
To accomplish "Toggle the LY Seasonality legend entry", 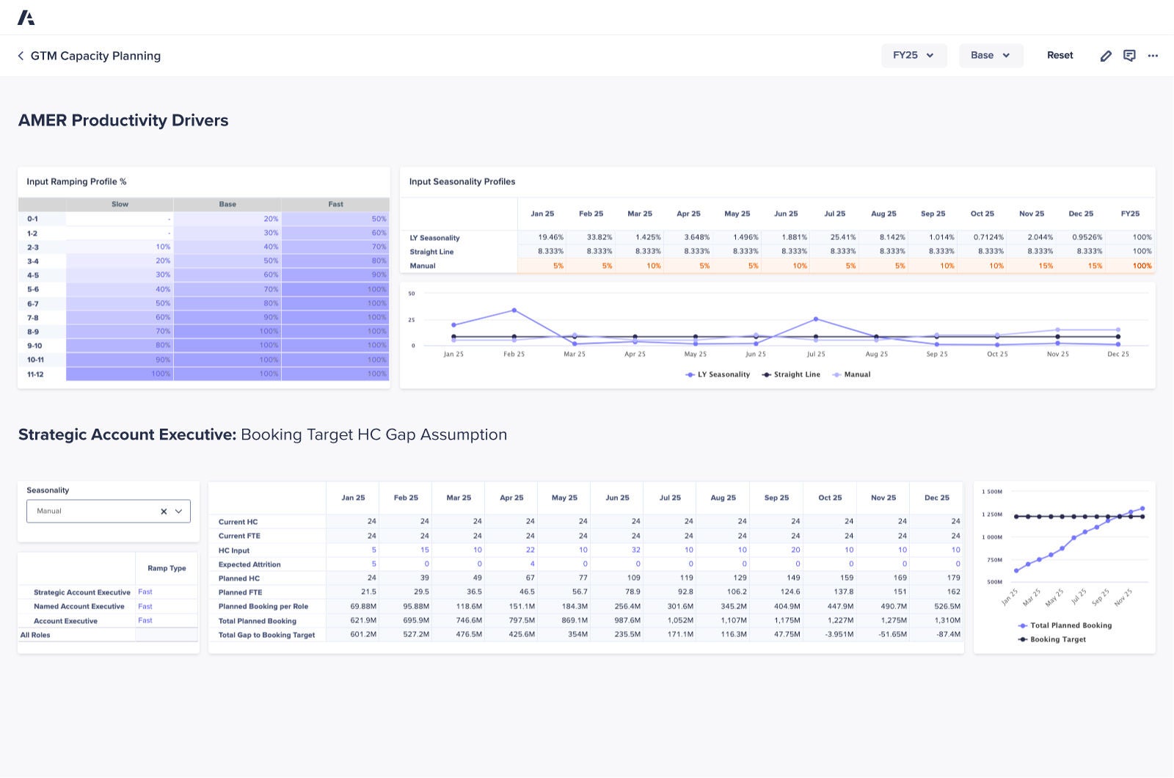I will coord(717,374).
